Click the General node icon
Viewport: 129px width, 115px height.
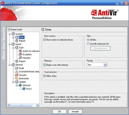pos(13,65)
